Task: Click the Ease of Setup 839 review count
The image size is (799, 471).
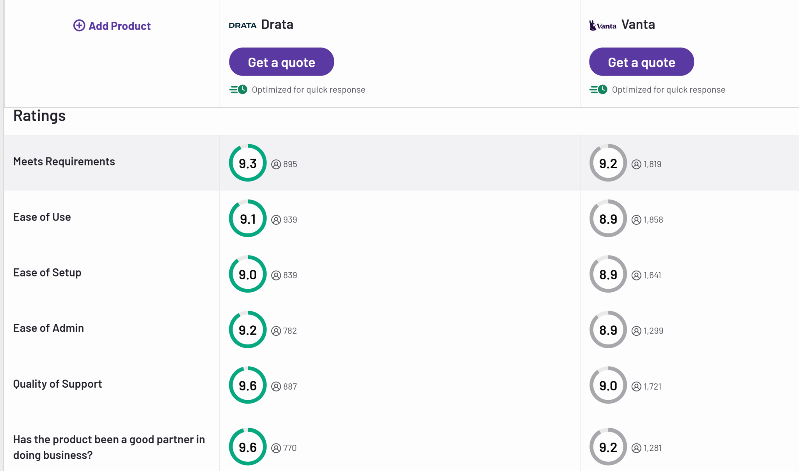Action: (x=289, y=275)
